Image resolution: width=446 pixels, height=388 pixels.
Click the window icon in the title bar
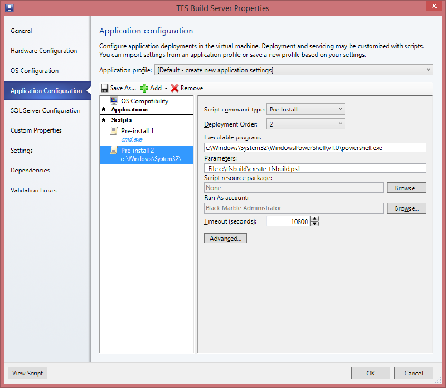point(9,8)
